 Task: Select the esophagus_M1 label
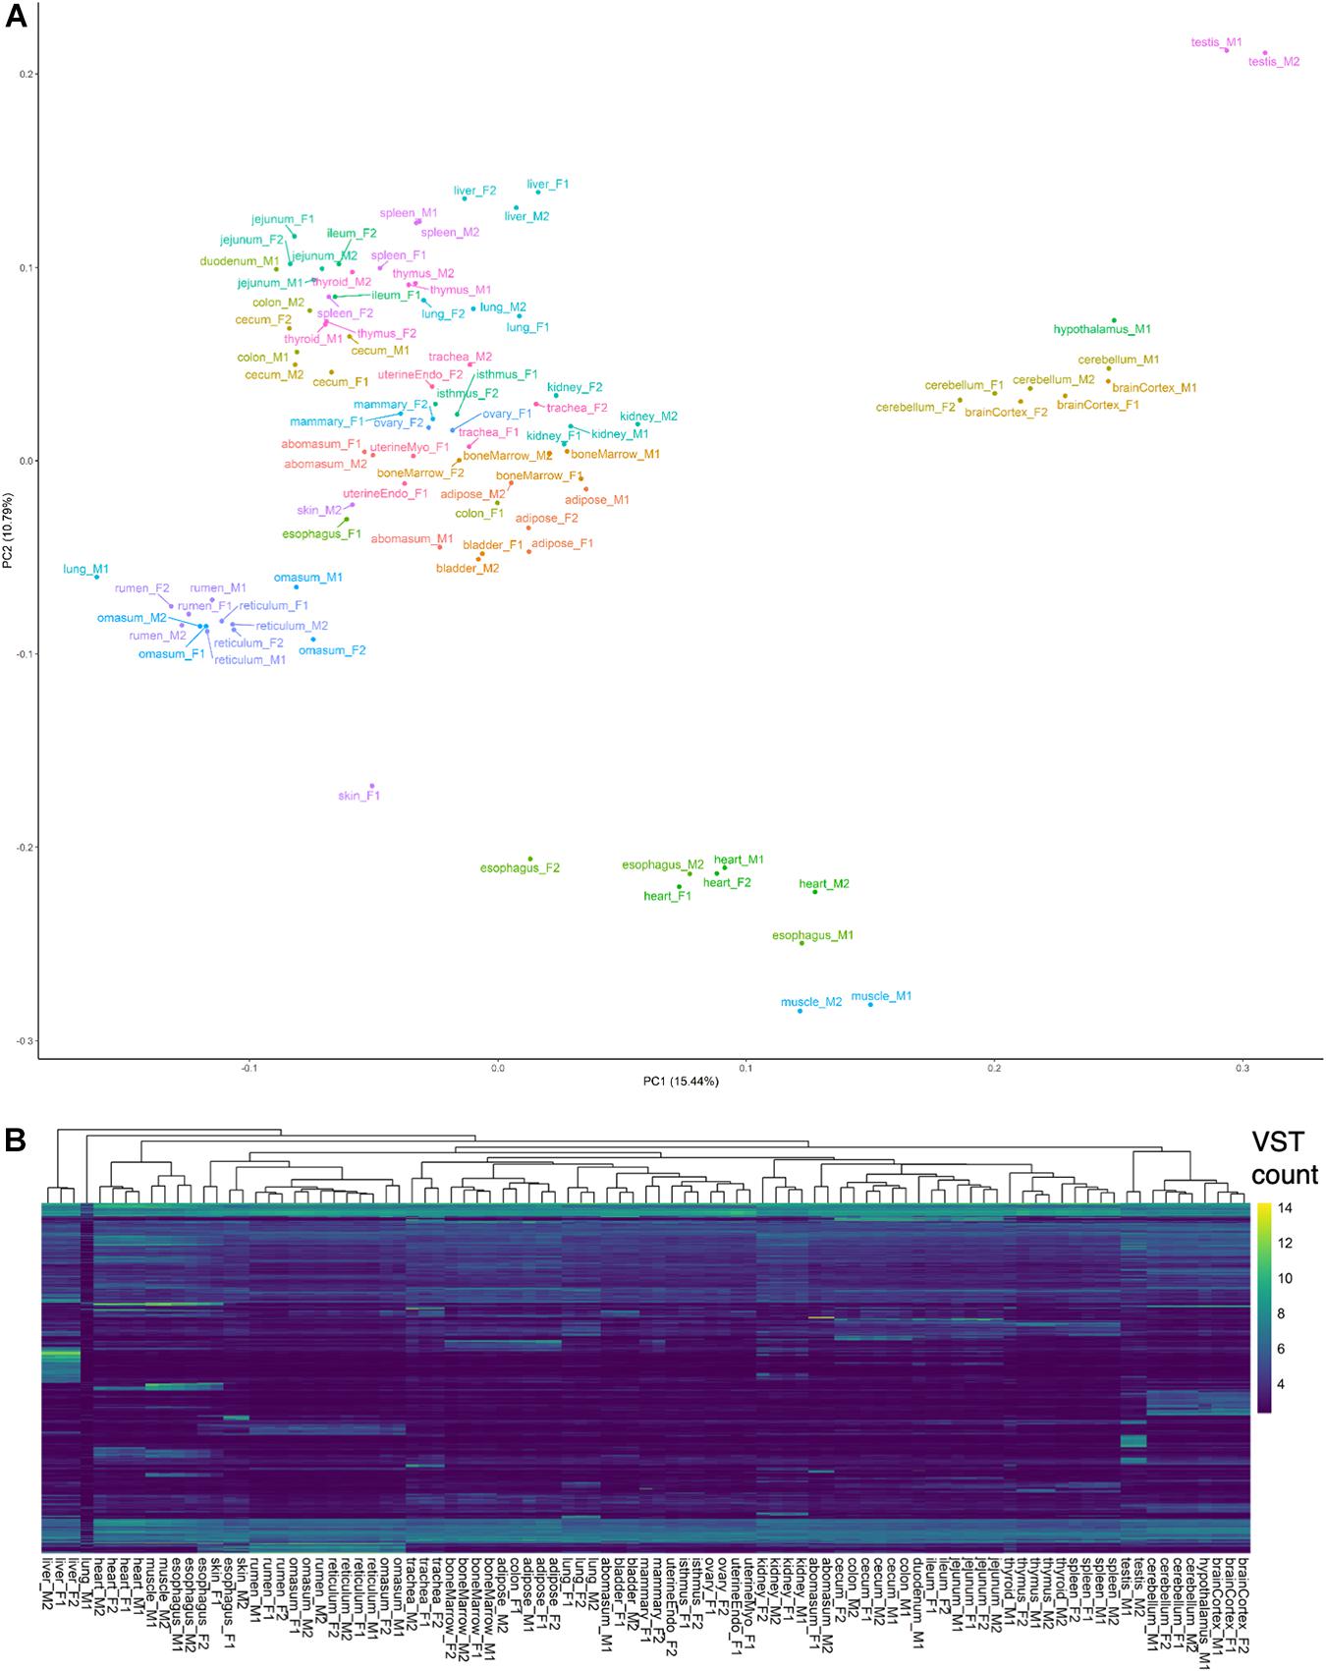tap(812, 935)
